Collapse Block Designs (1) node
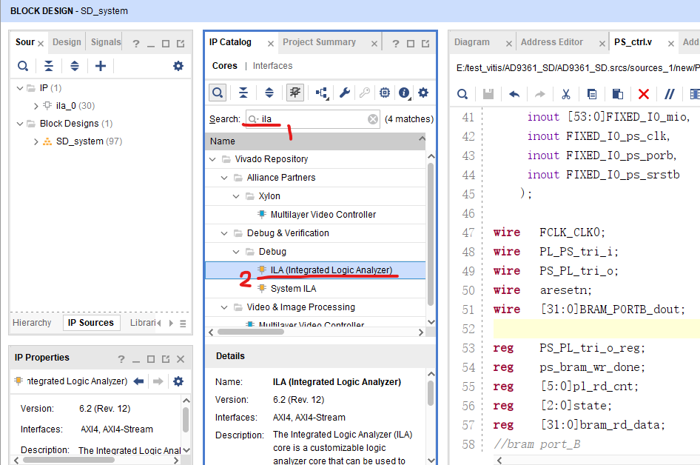 pyautogui.click(x=20, y=124)
